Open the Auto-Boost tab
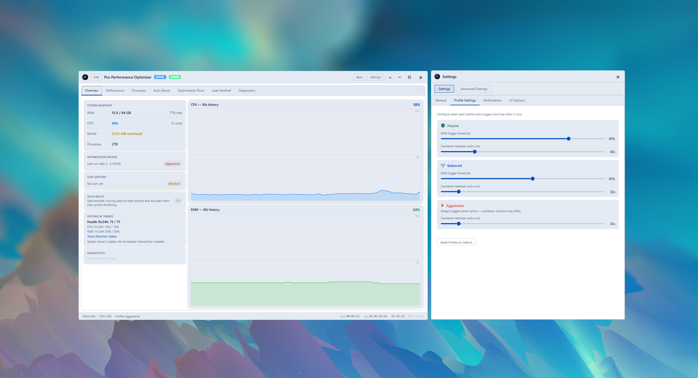The image size is (698, 378). point(162,91)
